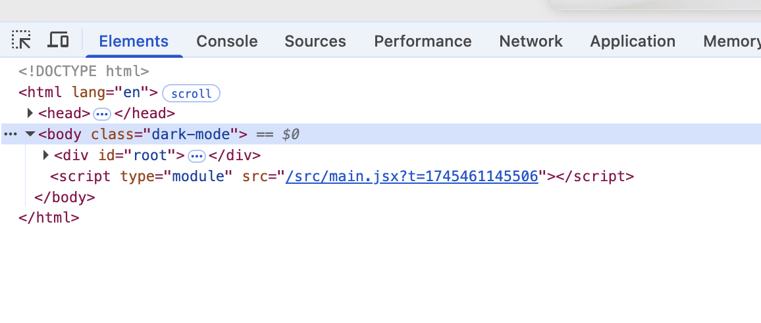This screenshot has height=323, width=761.
Task: Open the Memory tab
Action: tap(732, 41)
